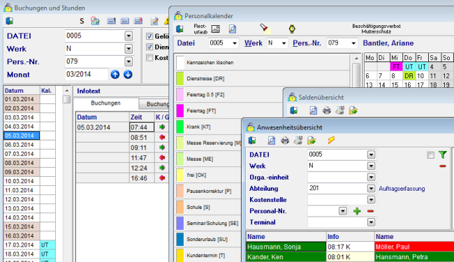Select Möller, Paul red row in attendance list
454x262 pixels.
pyautogui.click(x=414, y=247)
